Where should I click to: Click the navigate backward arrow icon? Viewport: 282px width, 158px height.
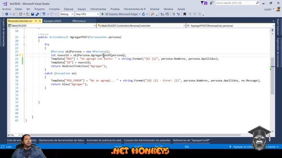tap(7, 14)
